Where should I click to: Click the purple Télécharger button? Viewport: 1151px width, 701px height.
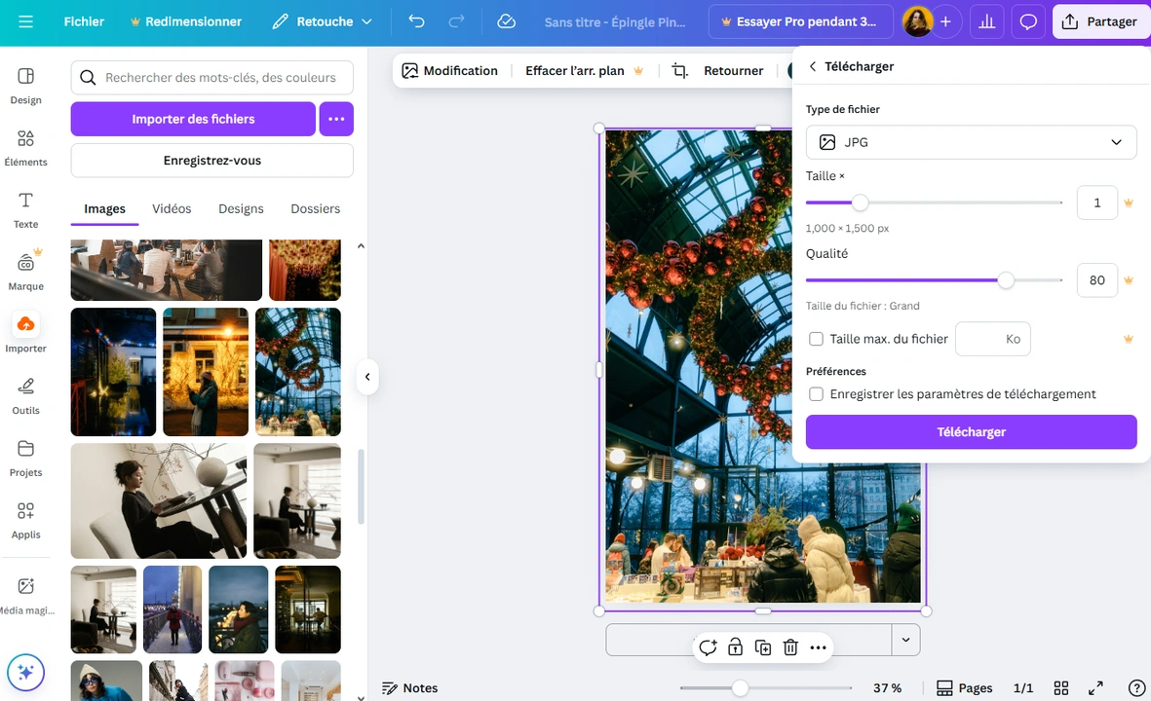[971, 431]
